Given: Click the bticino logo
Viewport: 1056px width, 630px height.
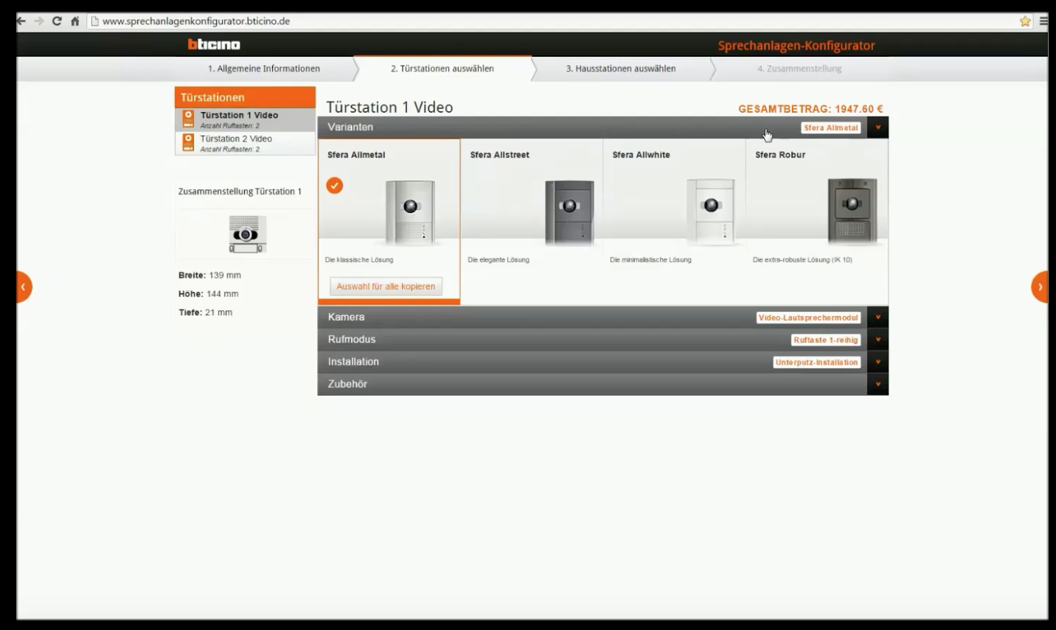Looking at the screenshot, I should [x=214, y=45].
